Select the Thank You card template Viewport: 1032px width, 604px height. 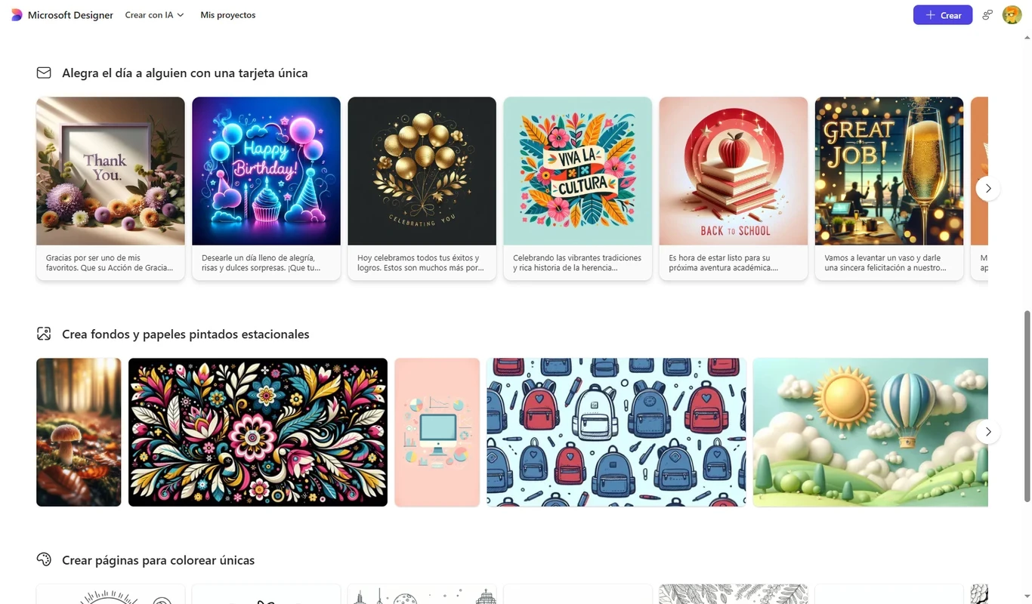tap(110, 189)
